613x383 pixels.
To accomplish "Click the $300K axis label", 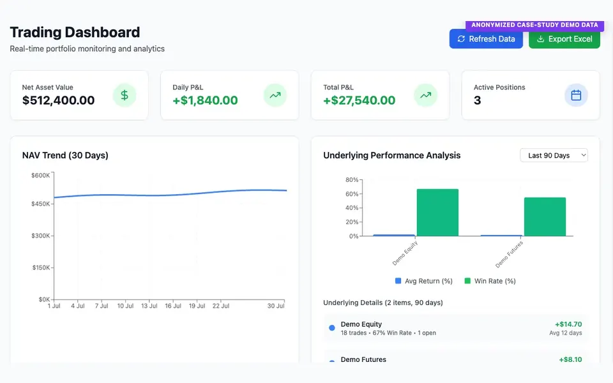I will [41, 236].
